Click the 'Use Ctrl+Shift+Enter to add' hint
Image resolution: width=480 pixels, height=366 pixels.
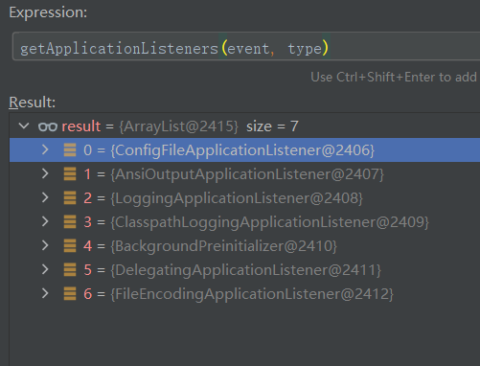394,78
